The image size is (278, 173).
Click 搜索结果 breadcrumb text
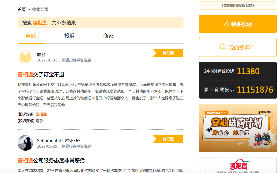click(x=40, y=9)
